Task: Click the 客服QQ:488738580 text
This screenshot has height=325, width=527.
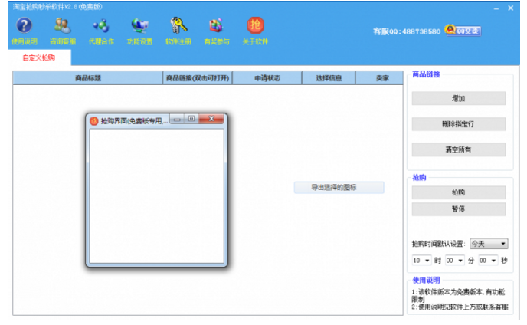Action: click(x=407, y=31)
